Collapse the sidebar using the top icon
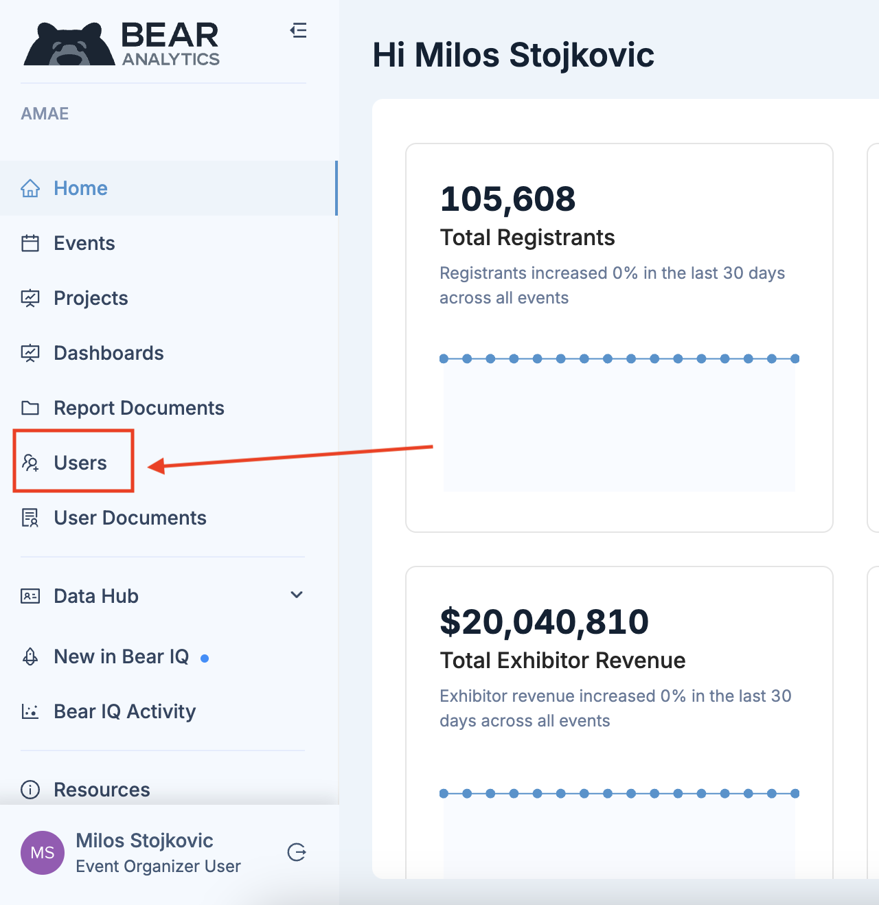The height and width of the screenshot is (905, 879). (298, 31)
